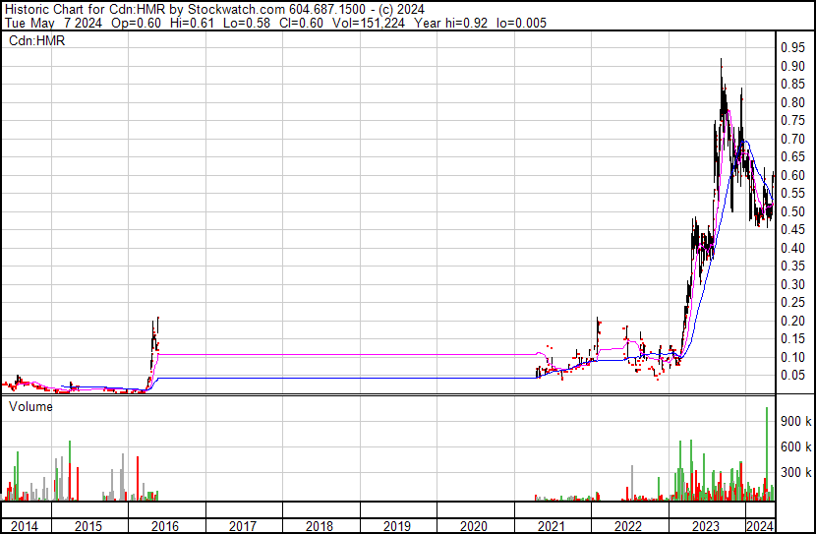Click the 2014 year label on timeline
Viewport: 816px width, 534px height.
pos(24,526)
